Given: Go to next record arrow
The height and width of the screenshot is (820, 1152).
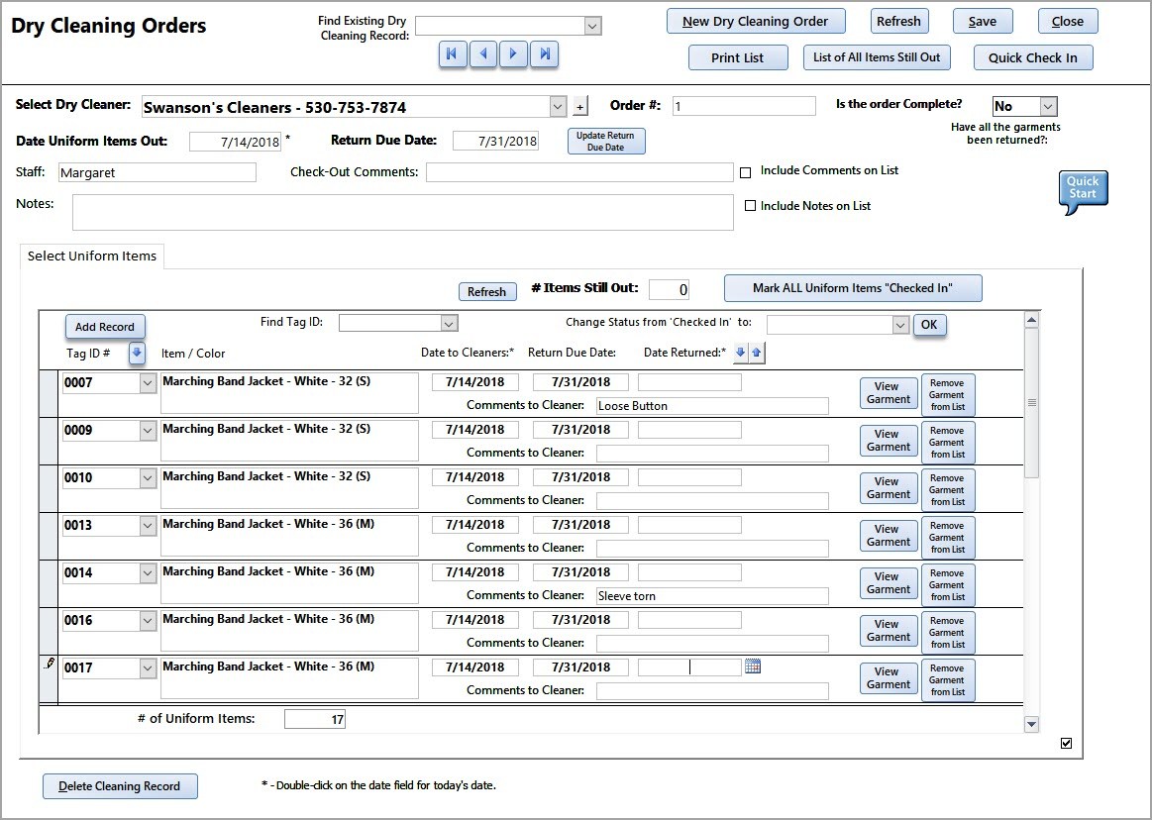Looking at the screenshot, I should click(513, 54).
